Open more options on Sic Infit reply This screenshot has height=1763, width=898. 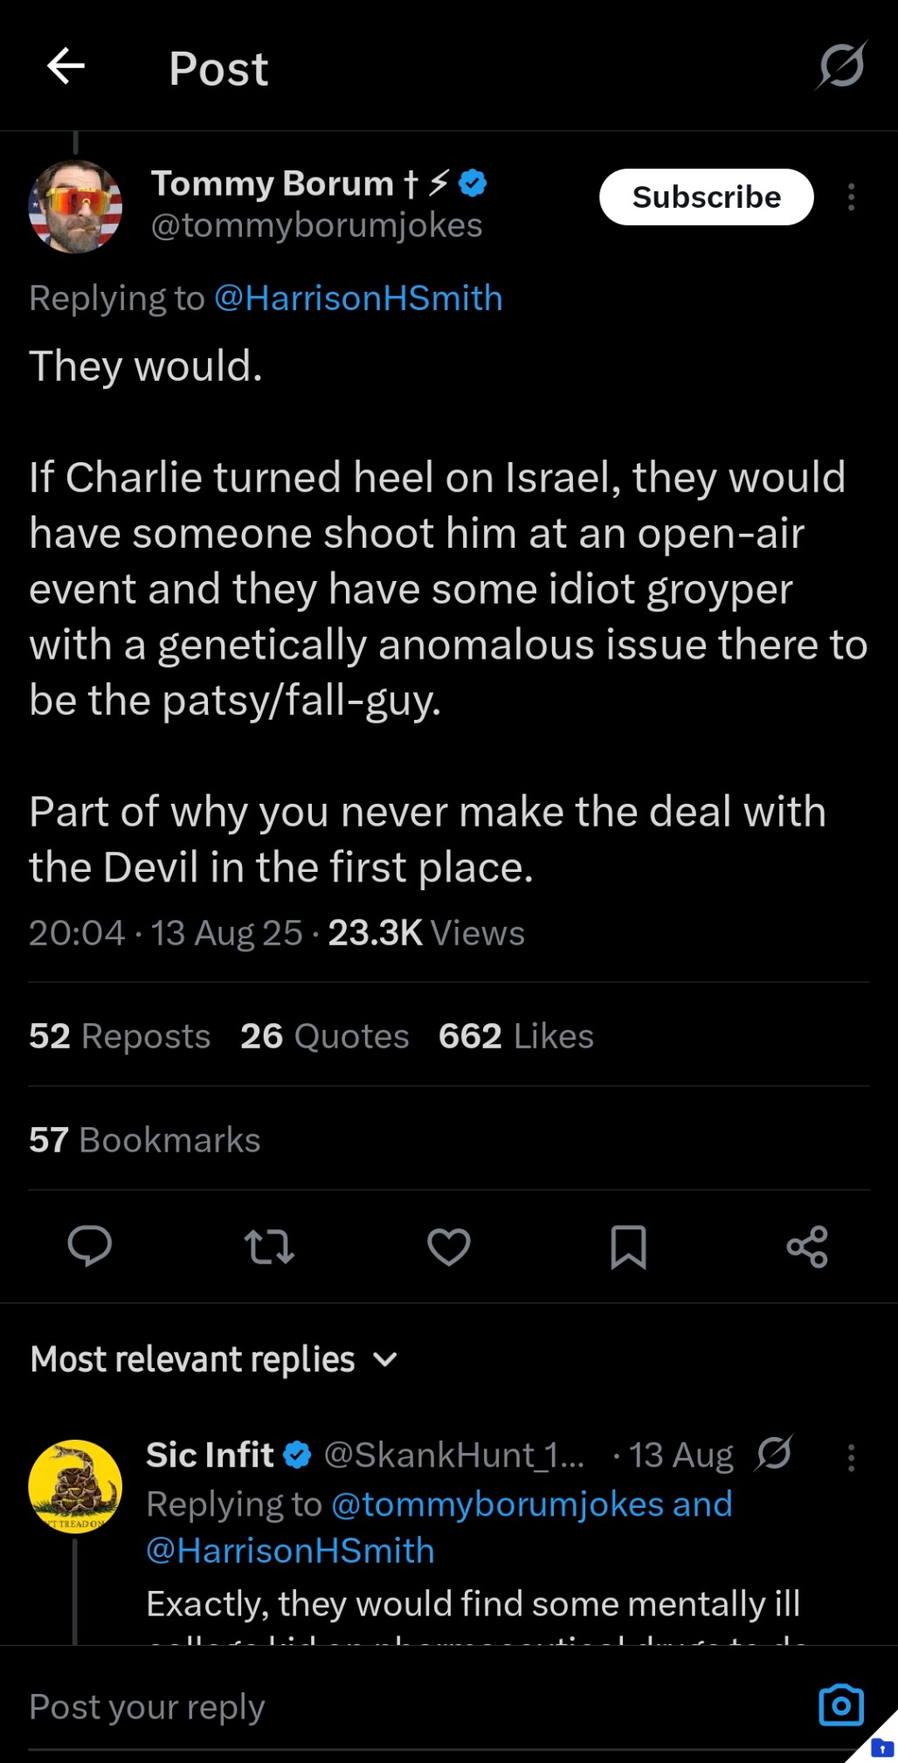851,1457
